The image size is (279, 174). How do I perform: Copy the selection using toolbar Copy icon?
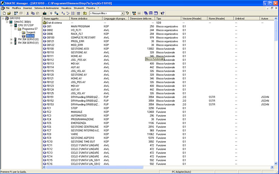pyautogui.click(x=33, y=13)
